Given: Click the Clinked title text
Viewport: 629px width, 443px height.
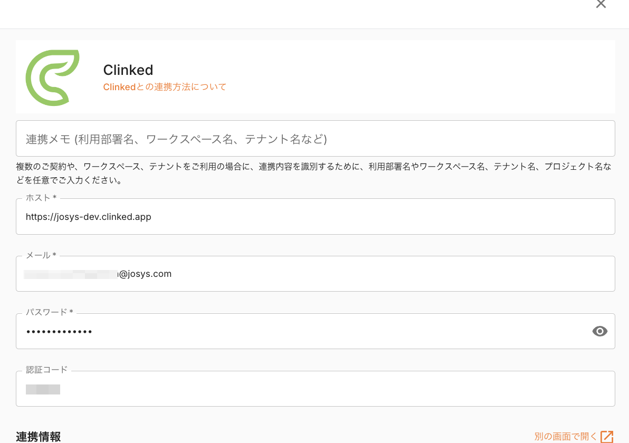Looking at the screenshot, I should click(x=128, y=70).
